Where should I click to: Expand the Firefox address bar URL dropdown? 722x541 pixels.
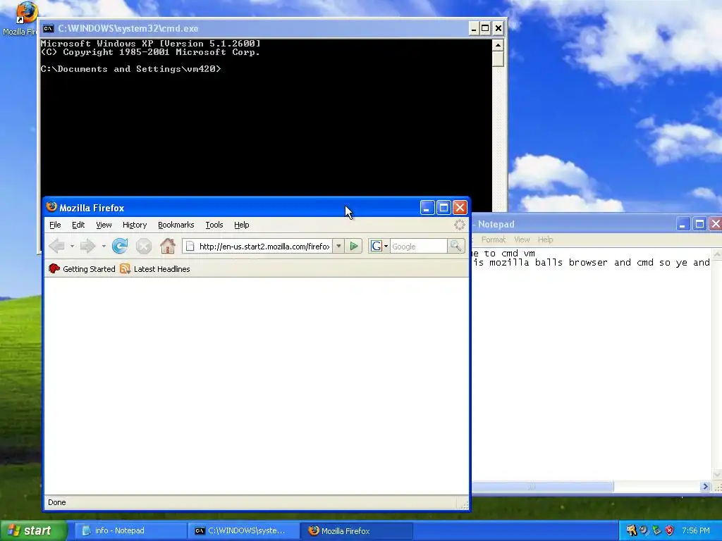tap(338, 246)
